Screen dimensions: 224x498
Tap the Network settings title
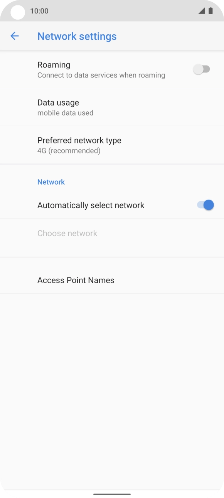click(x=77, y=36)
